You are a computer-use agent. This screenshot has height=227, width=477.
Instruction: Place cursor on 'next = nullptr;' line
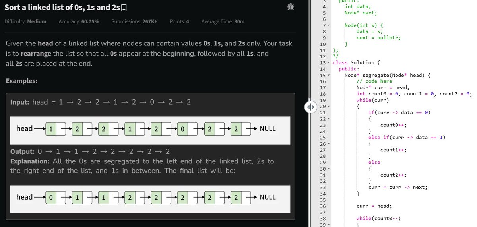[x=378, y=38]
